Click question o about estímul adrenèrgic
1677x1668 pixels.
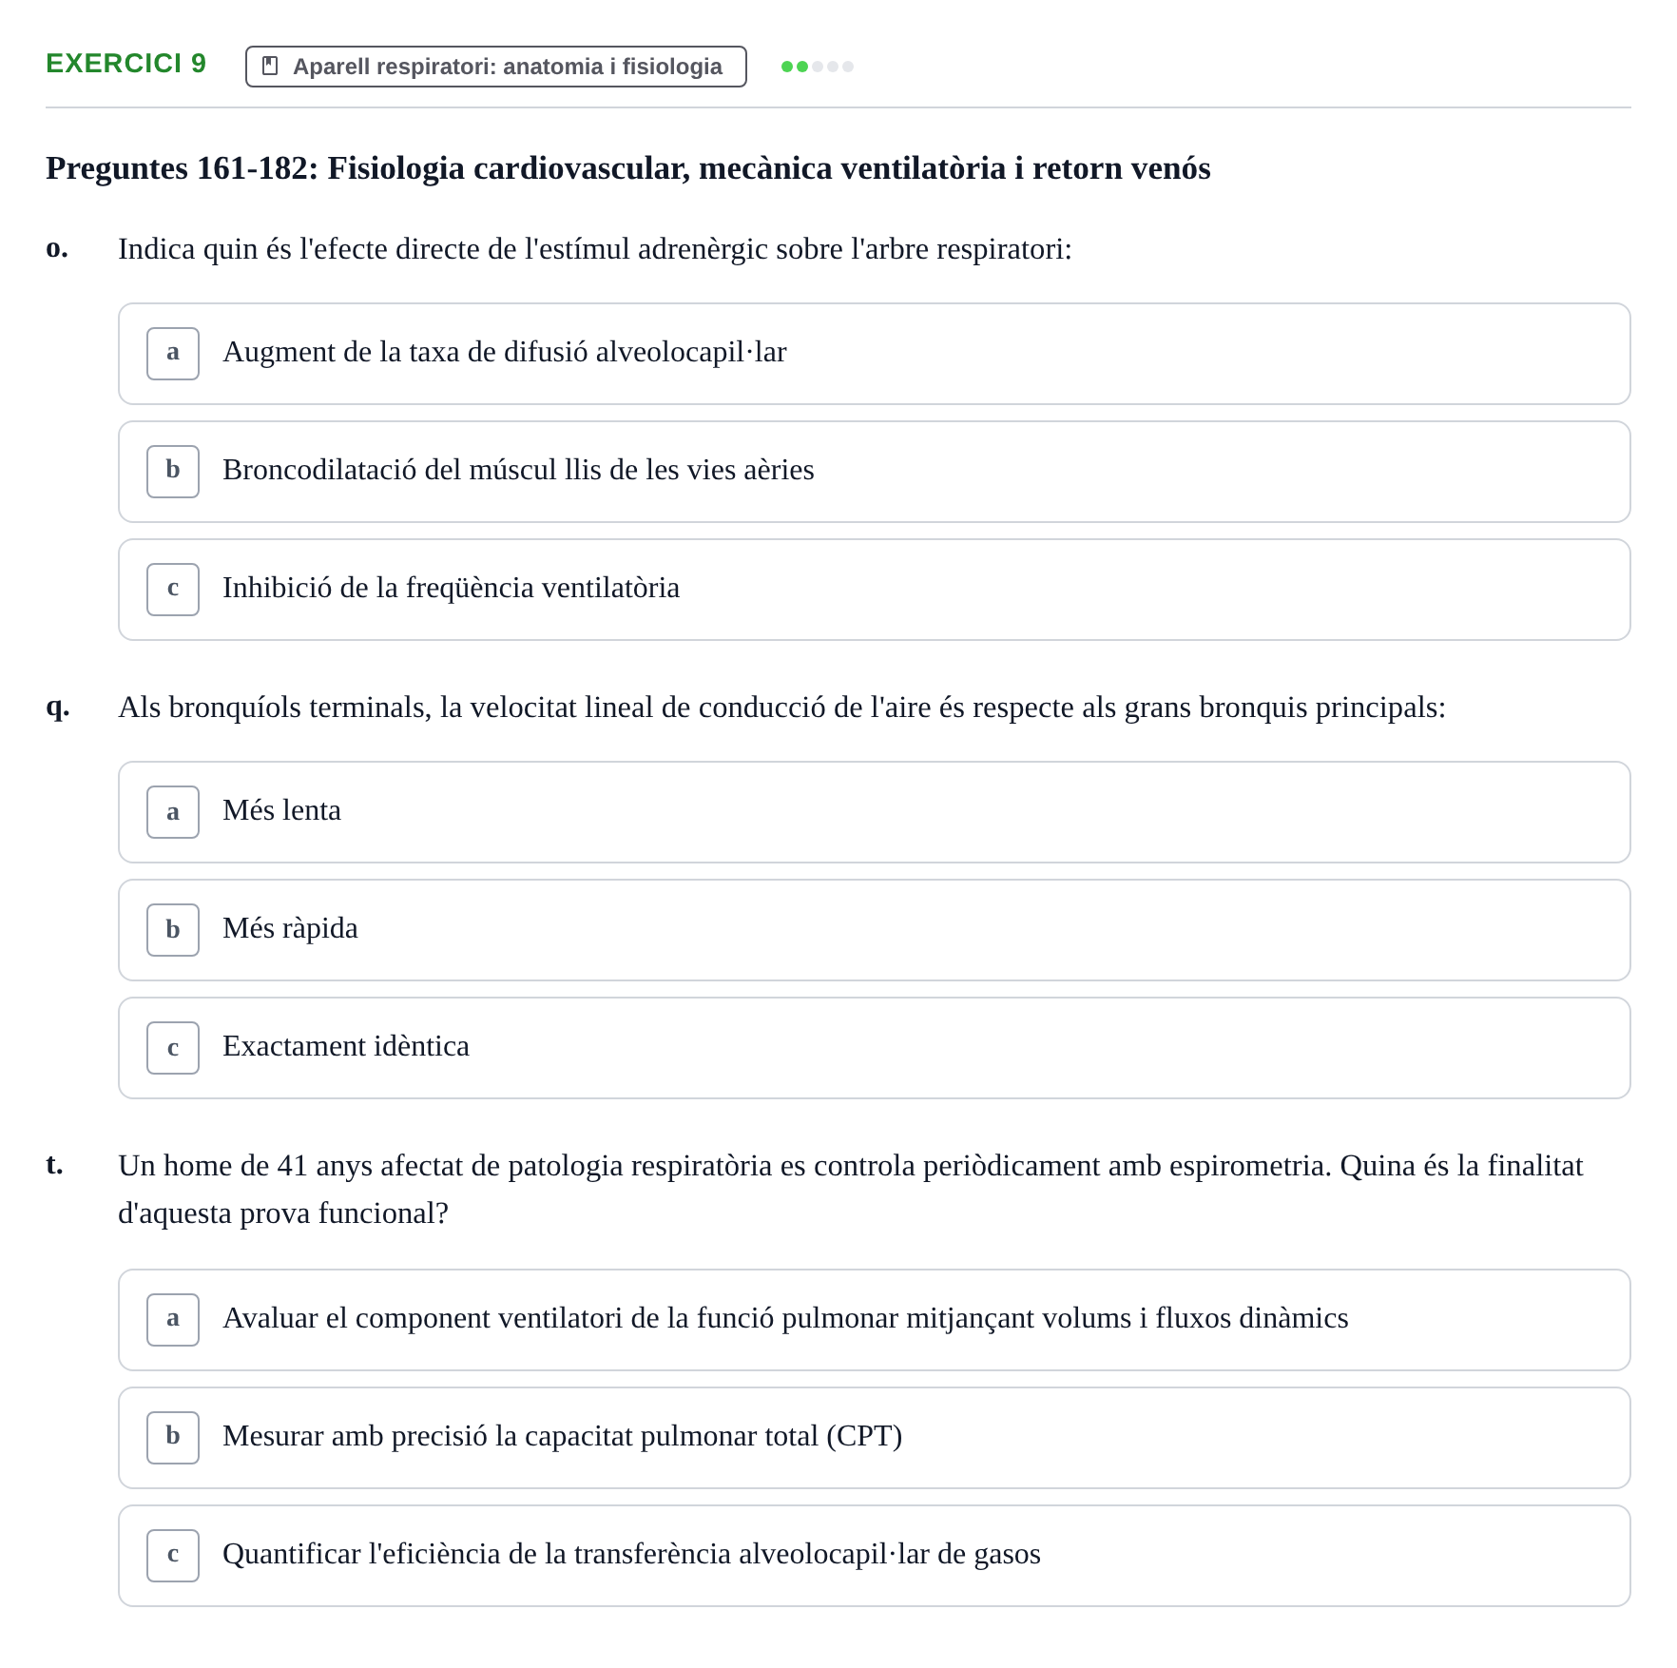click(x=595, y=249)
